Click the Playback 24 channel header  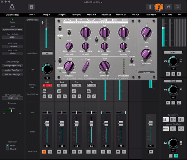click(x=121, y=15)
